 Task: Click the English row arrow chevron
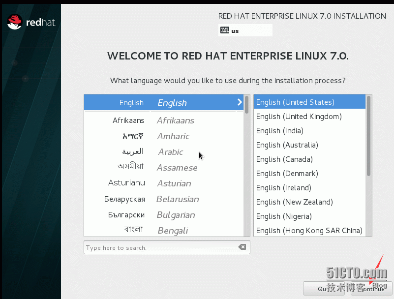pos(240,102)
